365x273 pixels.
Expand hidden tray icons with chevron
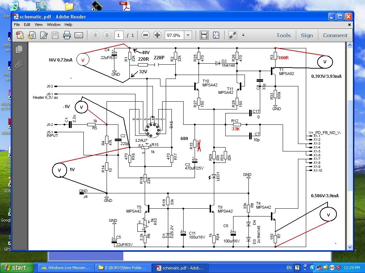point(313,268)
